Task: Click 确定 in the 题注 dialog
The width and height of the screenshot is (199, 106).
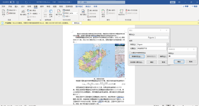Action: click(x=152, y=62)
